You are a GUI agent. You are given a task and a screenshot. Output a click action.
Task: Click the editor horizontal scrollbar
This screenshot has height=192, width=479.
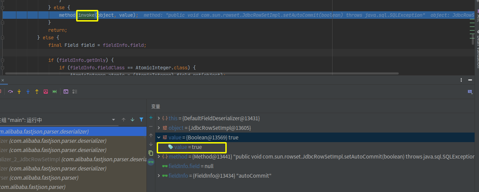coord(201,73)
